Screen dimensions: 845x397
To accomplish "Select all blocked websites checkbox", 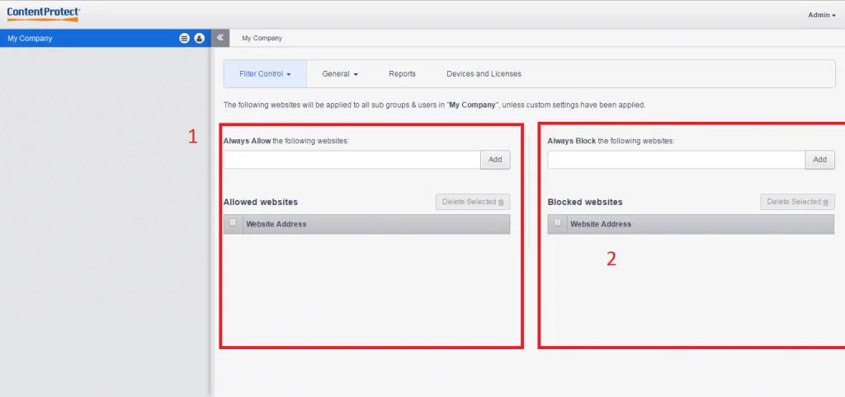I will click(558, 223).
